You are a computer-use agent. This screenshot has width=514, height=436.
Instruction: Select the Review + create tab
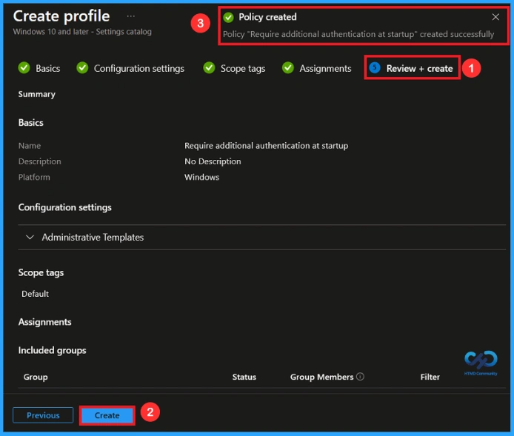coord(419,68)
